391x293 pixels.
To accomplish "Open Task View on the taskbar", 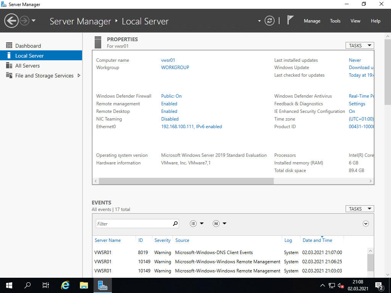I will coord(46,285).
